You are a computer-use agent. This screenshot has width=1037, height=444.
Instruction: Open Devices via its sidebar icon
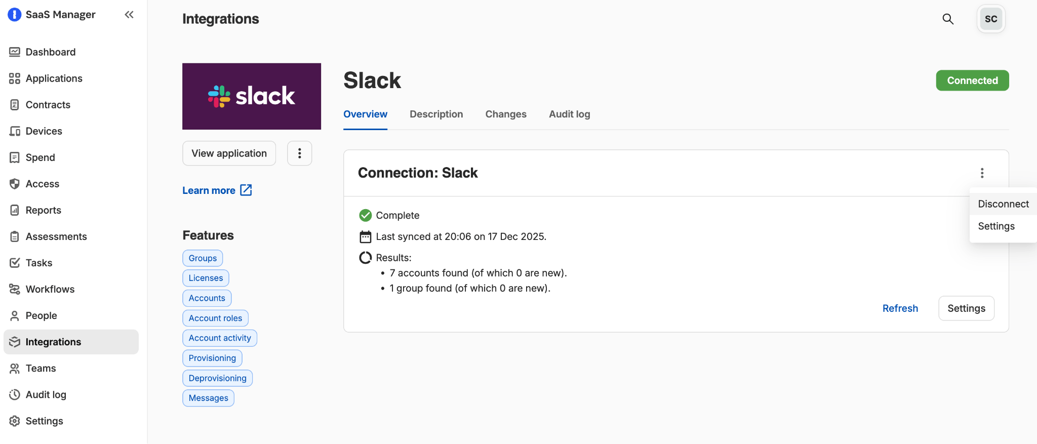(15, 131)
